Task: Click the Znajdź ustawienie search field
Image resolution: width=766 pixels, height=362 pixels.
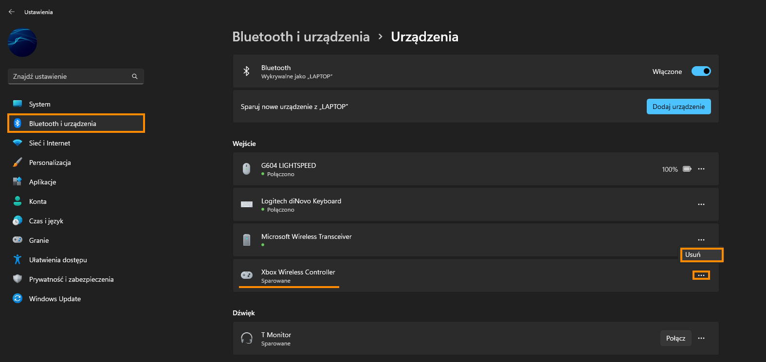Action: [76, 76]
